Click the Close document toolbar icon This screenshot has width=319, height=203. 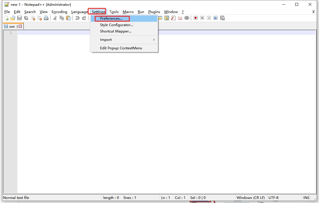33,18
